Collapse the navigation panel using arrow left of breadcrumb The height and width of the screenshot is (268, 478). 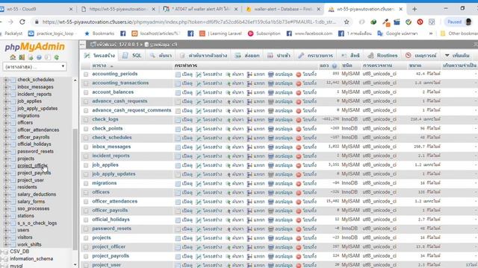82,45
